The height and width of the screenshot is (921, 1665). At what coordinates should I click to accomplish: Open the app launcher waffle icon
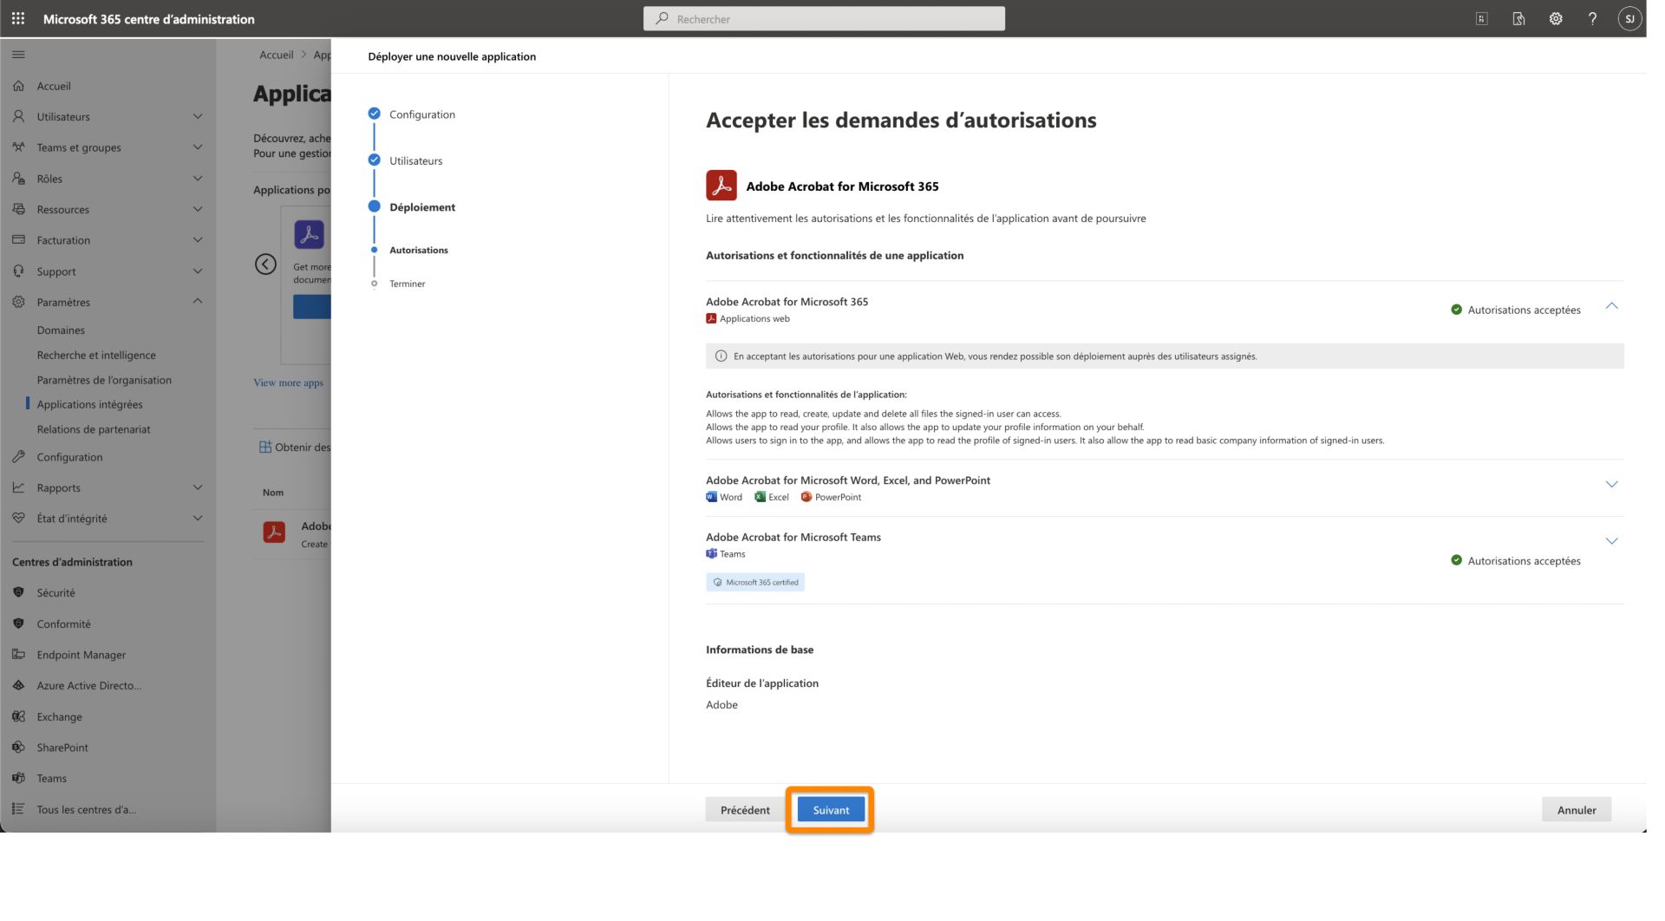(x=18, y=18)
